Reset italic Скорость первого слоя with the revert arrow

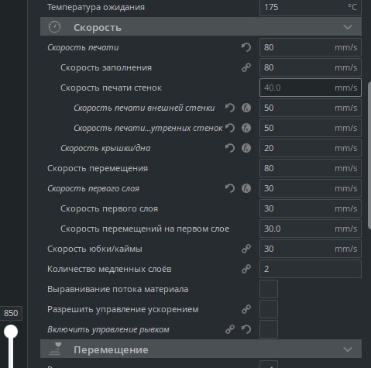pos(230,188)
